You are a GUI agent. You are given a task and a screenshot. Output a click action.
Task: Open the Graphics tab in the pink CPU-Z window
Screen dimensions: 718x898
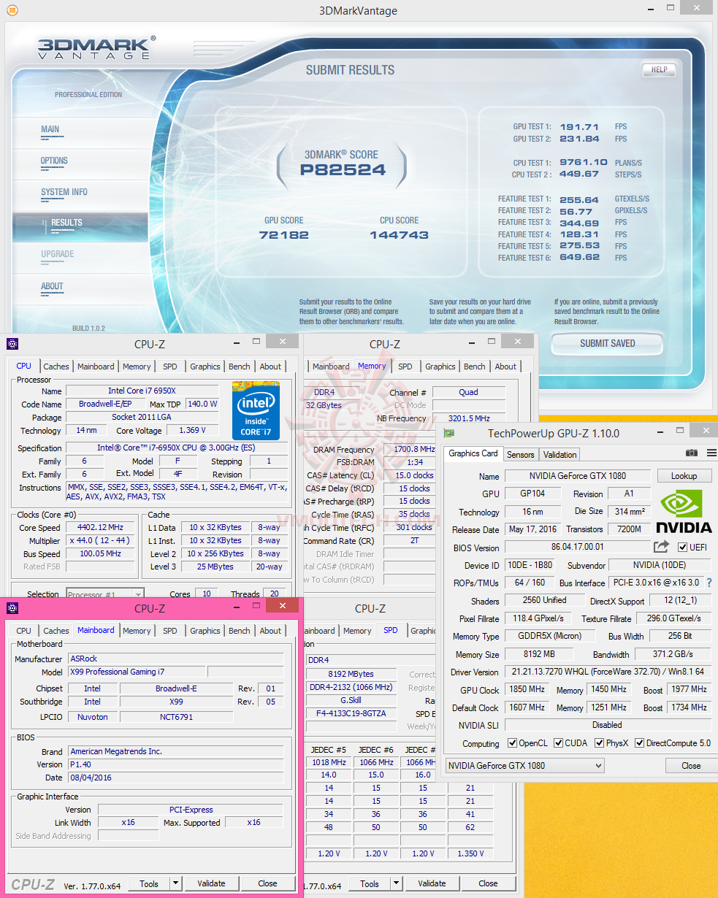point(205,631)
